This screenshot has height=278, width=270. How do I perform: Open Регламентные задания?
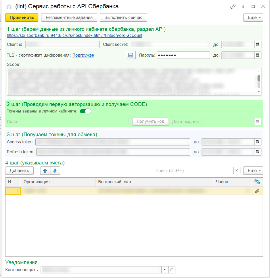69,18
